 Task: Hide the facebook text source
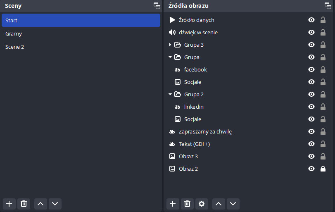pyautogui.click(x=311, y=70)
